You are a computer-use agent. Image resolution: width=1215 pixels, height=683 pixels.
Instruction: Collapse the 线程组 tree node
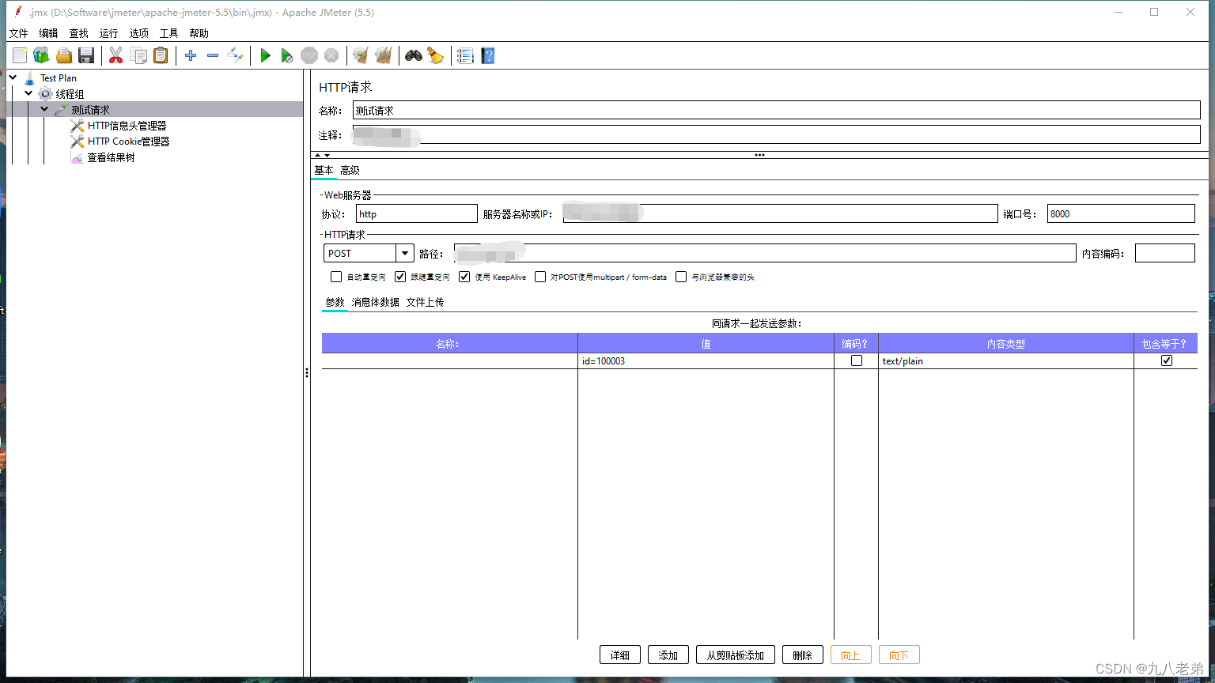[28, 93]
